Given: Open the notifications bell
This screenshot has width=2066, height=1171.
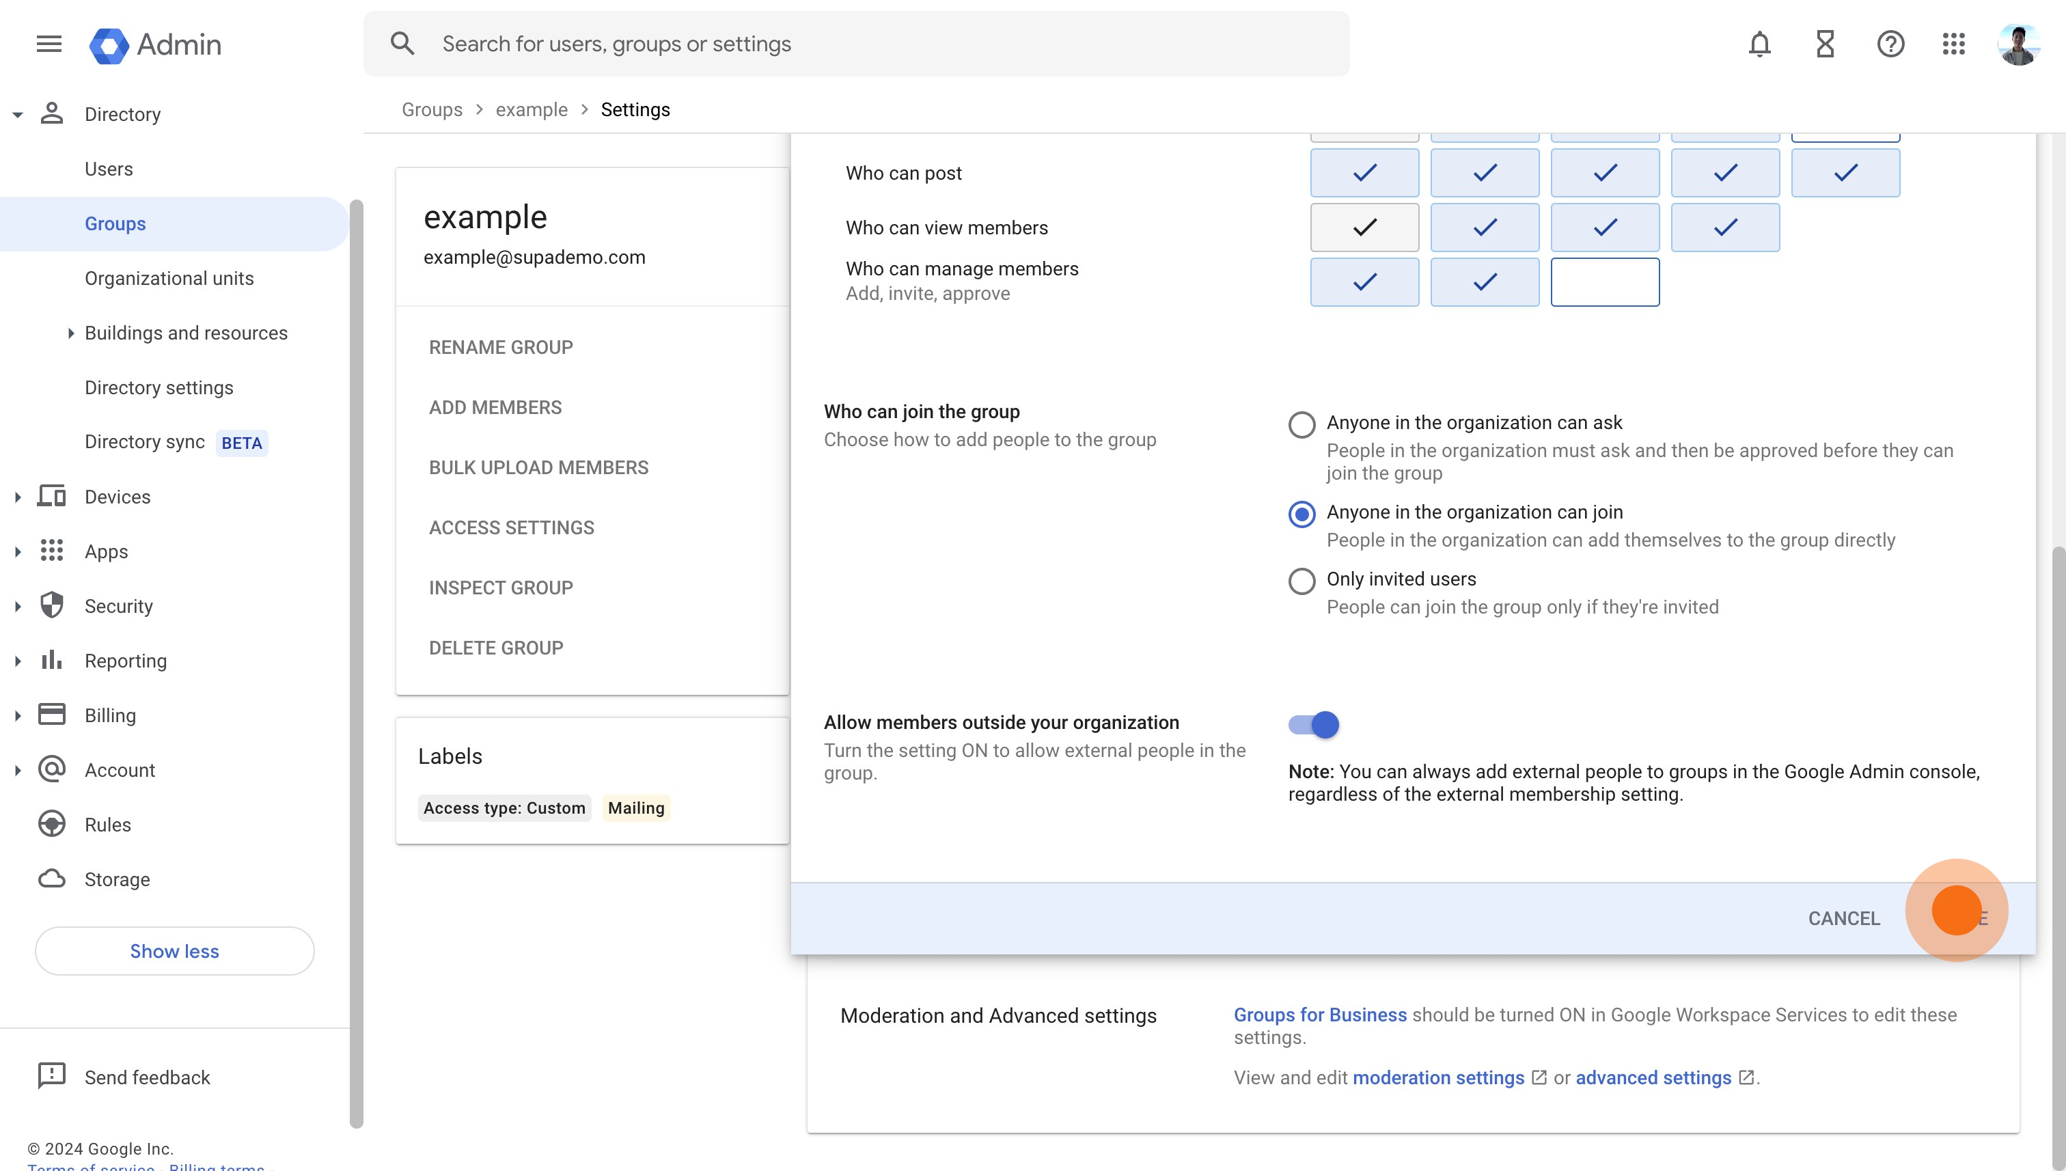Looking at the screenshot, I should [x=1760, y=44].
